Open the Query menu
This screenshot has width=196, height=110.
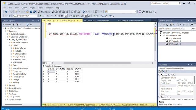(x=24, y=8)
